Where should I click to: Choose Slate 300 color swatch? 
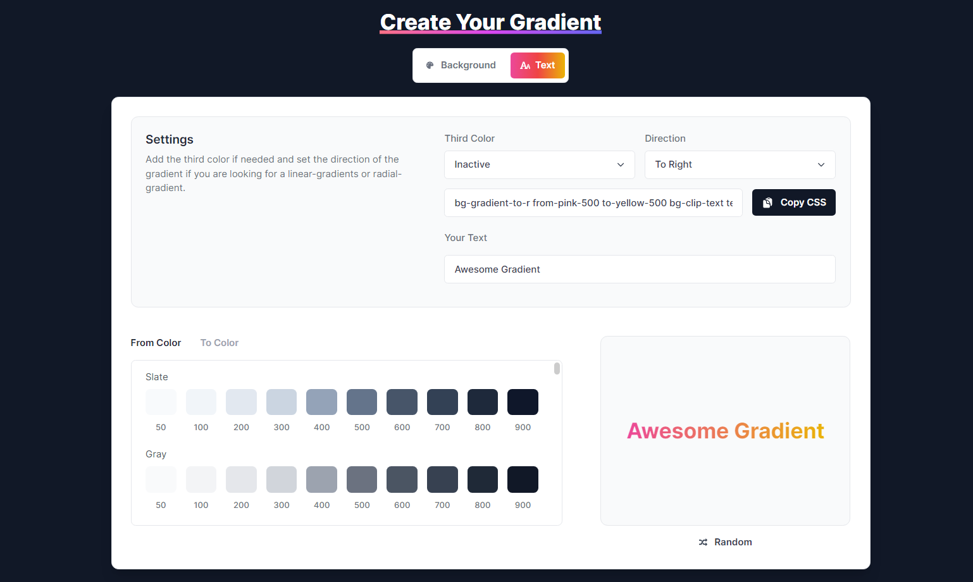tap(282, 402)
